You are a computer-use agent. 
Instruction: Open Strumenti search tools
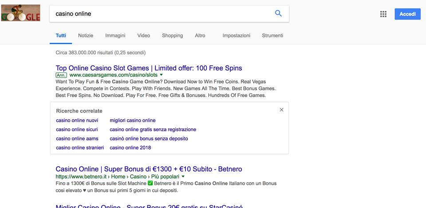(272, 36)
